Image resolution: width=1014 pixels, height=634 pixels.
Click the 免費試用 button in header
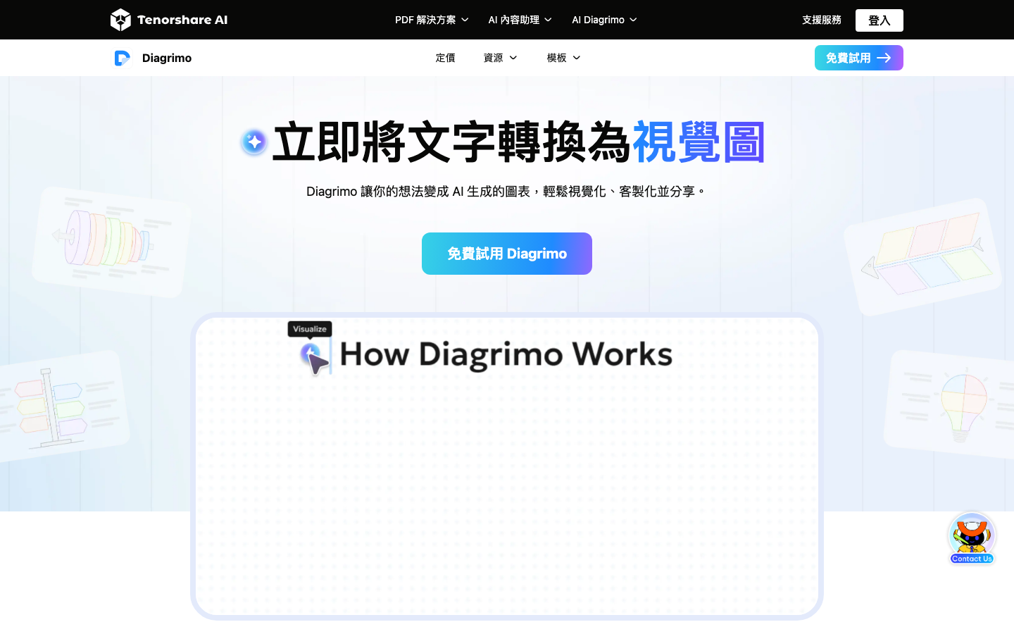(x=858, y=58)
